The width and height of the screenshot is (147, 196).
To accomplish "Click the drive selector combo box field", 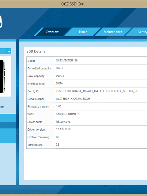I will (3, 51).
